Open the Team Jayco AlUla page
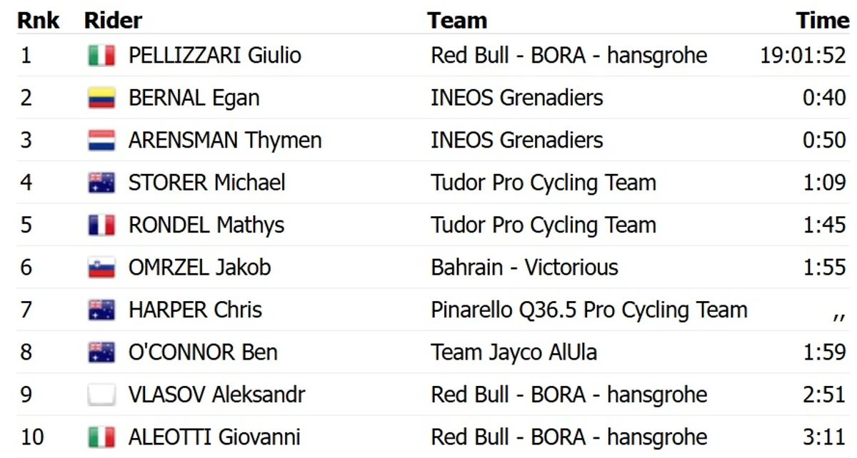 pyautogui.click(x=513, y=352)
